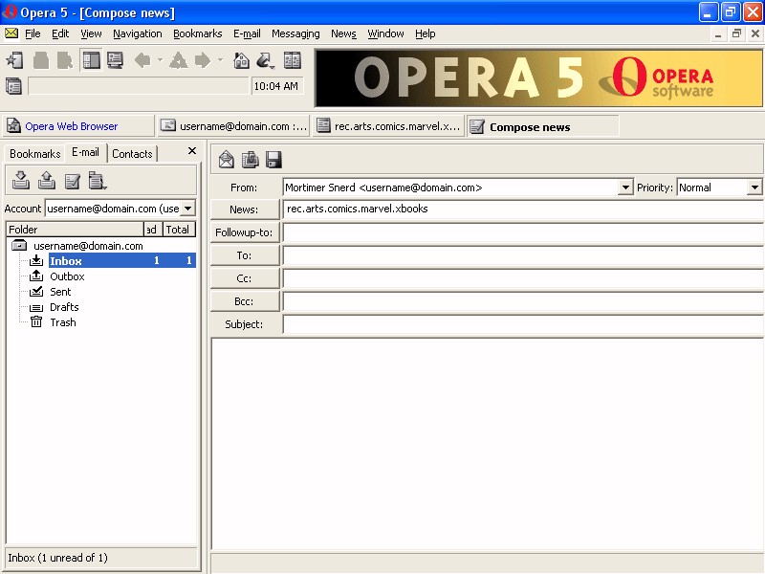Click the New window toolbar icon
The width and height of the screenshot is (765, 574).
(14, 60)
